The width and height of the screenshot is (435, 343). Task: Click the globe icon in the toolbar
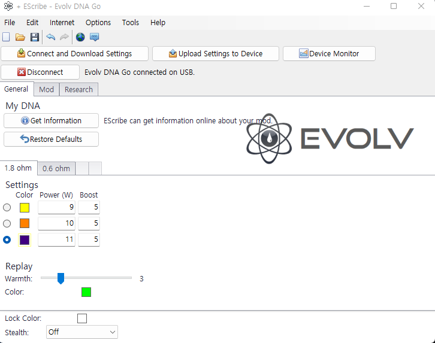[x=80, y=37]
